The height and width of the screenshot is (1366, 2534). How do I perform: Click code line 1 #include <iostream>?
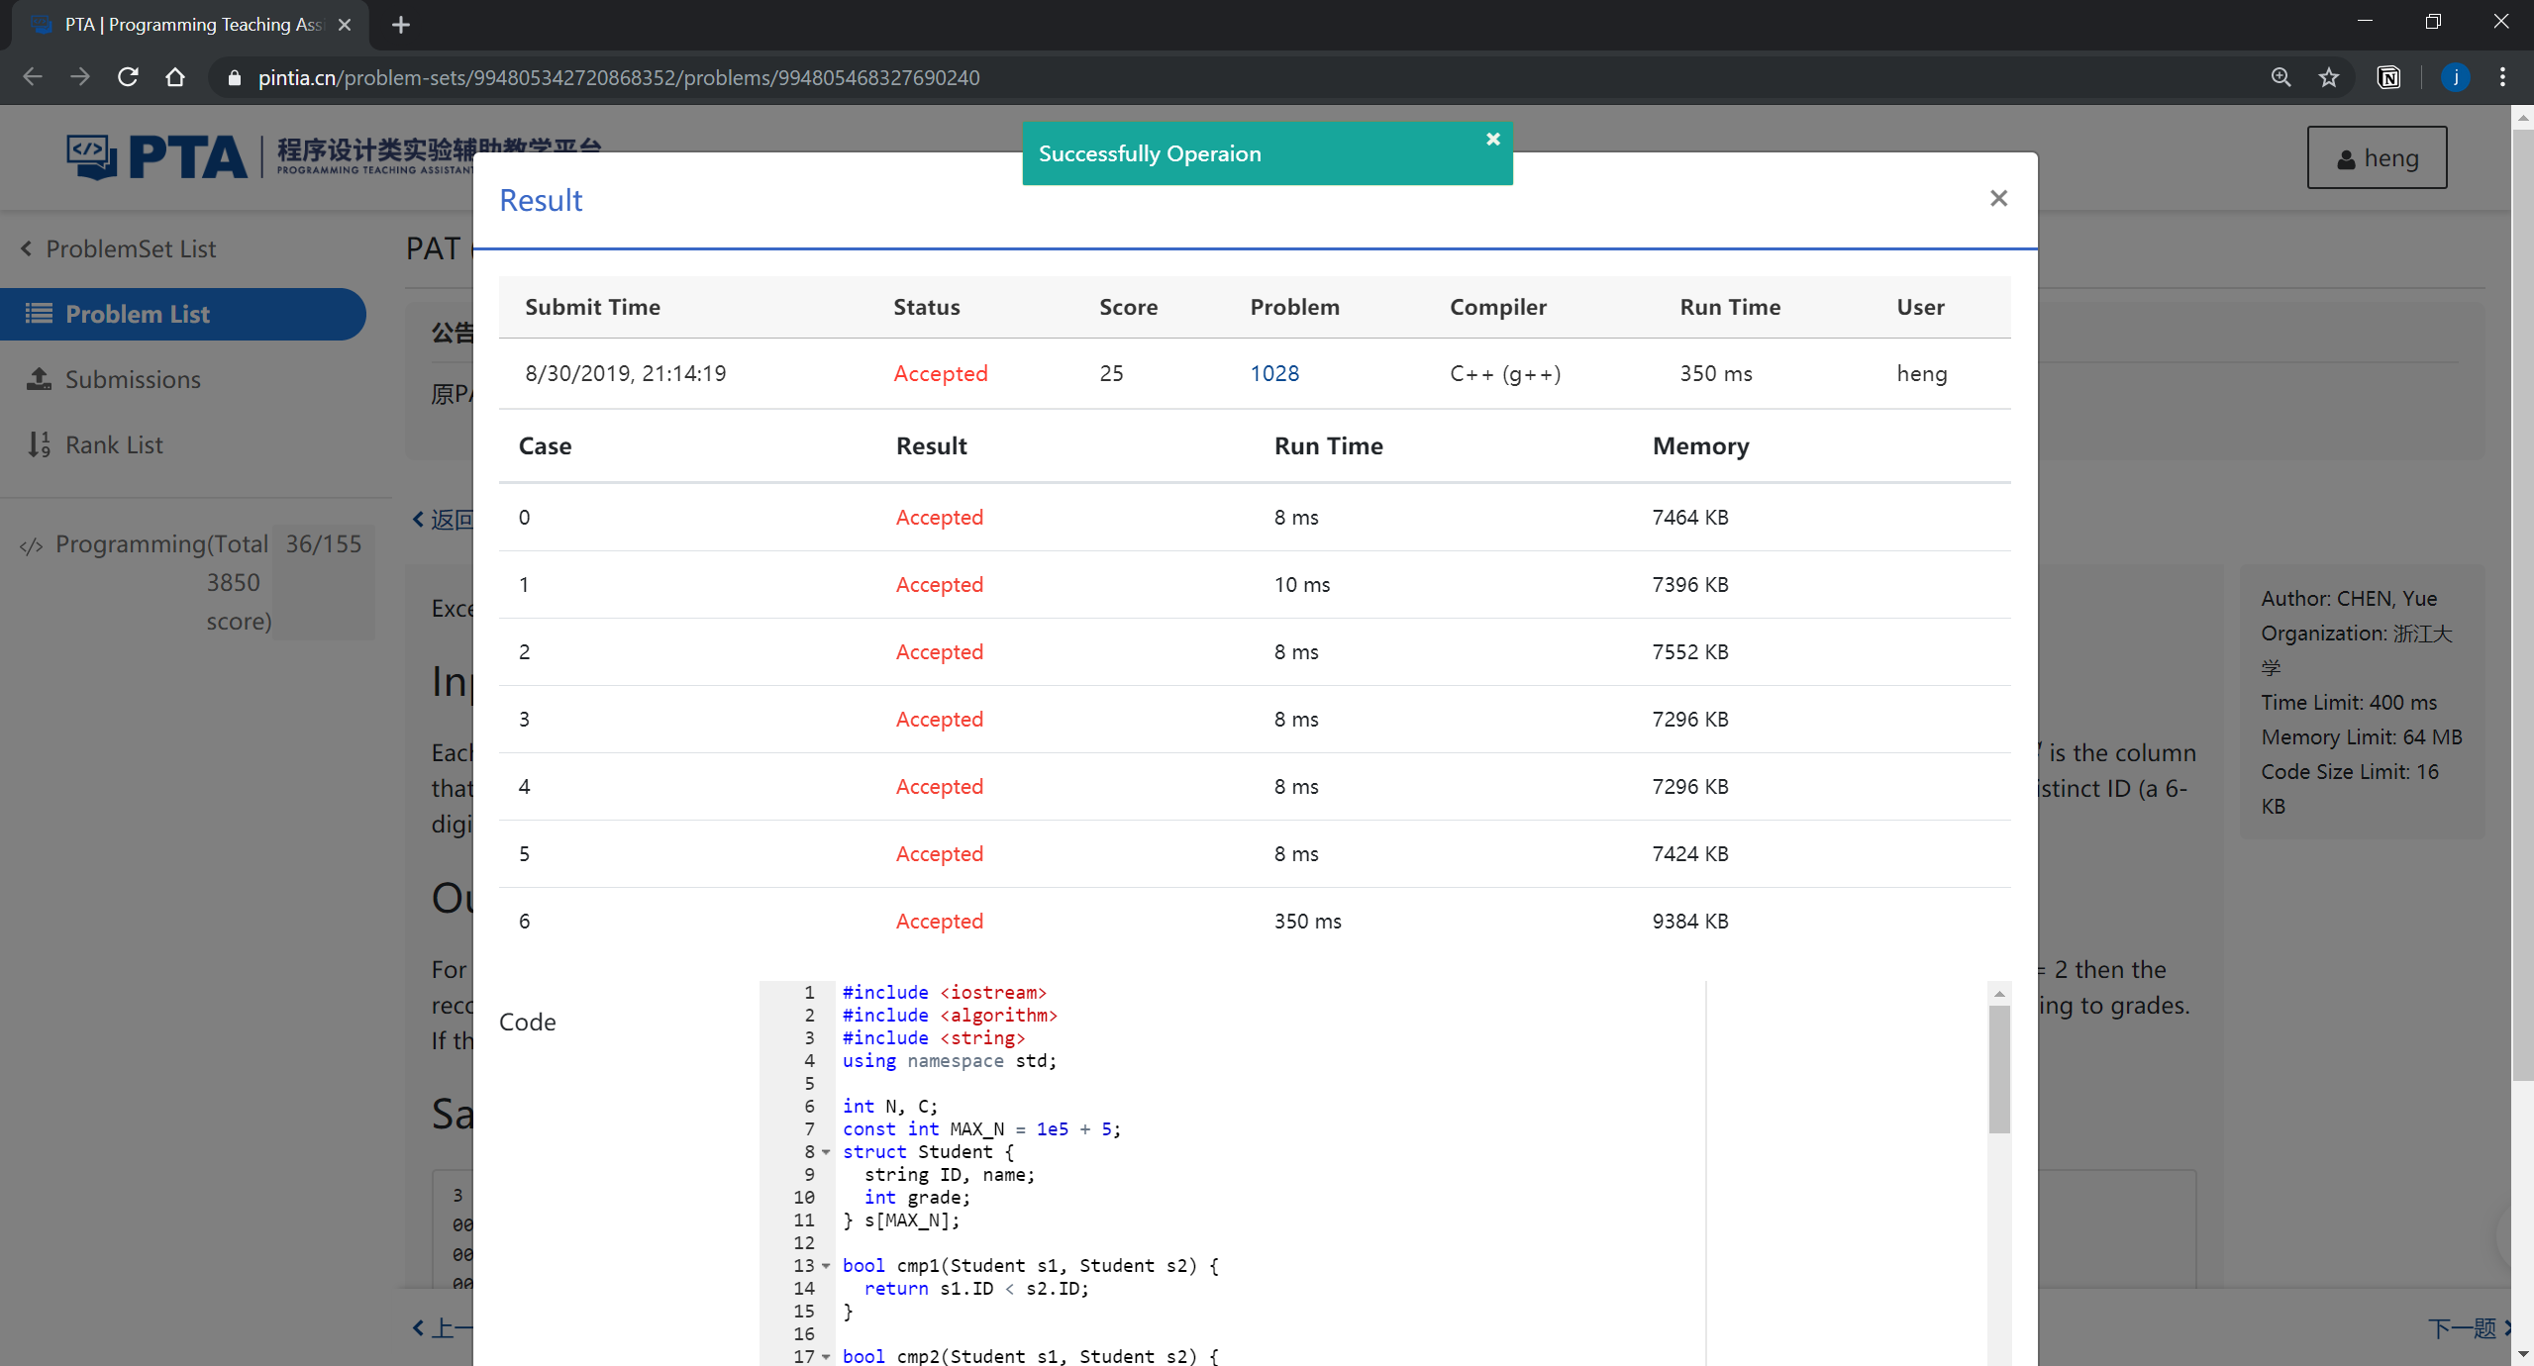click(944, 992)
